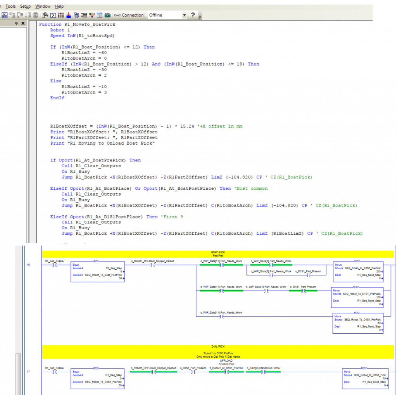This screenshot has width=397, height=395.
Task: Close the left side panel
Action: point(22,24)
